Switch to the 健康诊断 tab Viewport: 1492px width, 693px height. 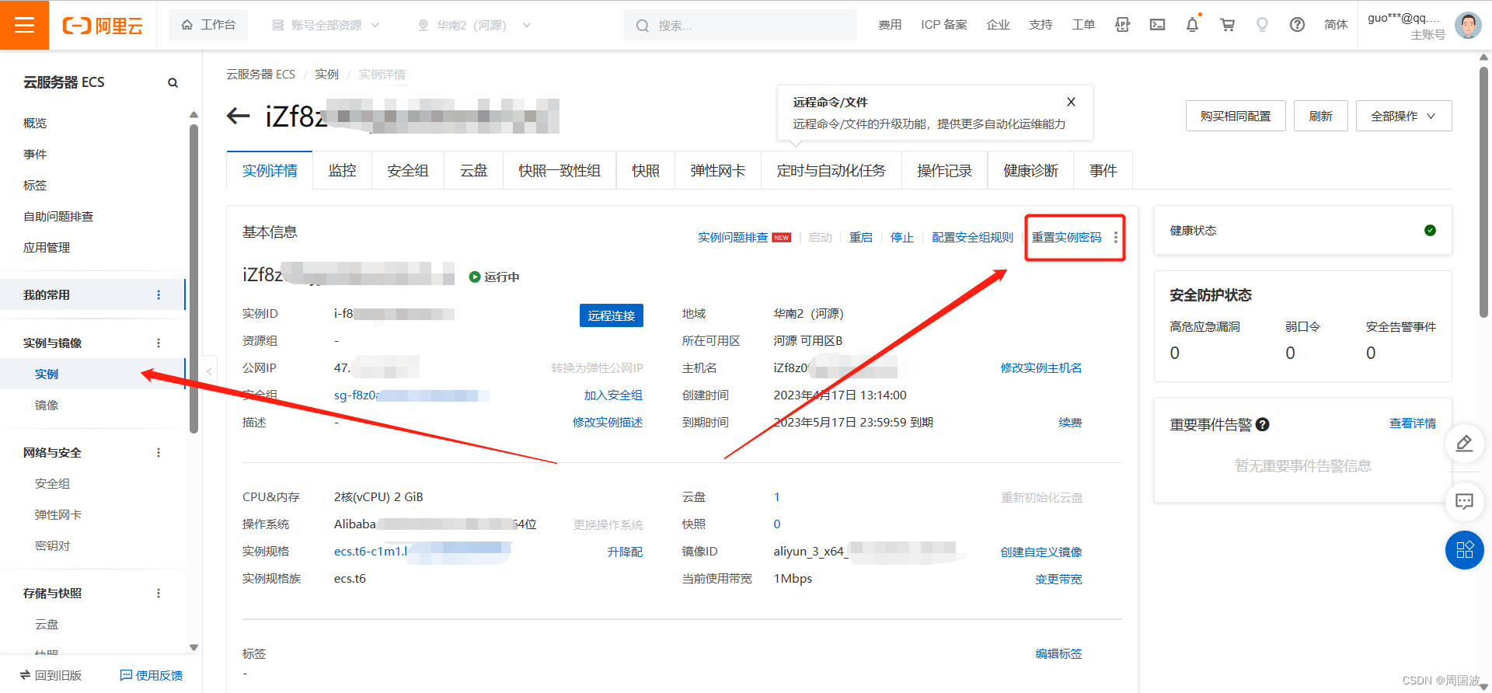pyautogui.click(x=1030, y=170)
